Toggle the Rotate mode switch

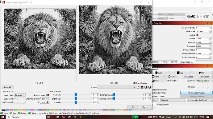19,113
